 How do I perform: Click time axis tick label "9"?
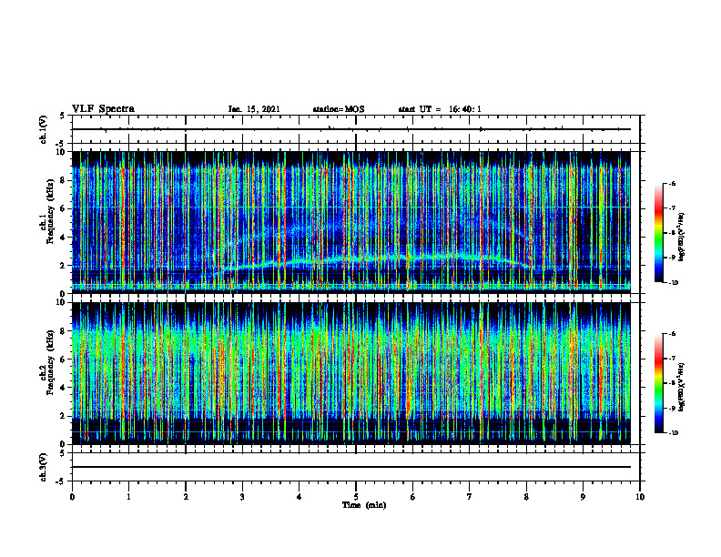583,497
